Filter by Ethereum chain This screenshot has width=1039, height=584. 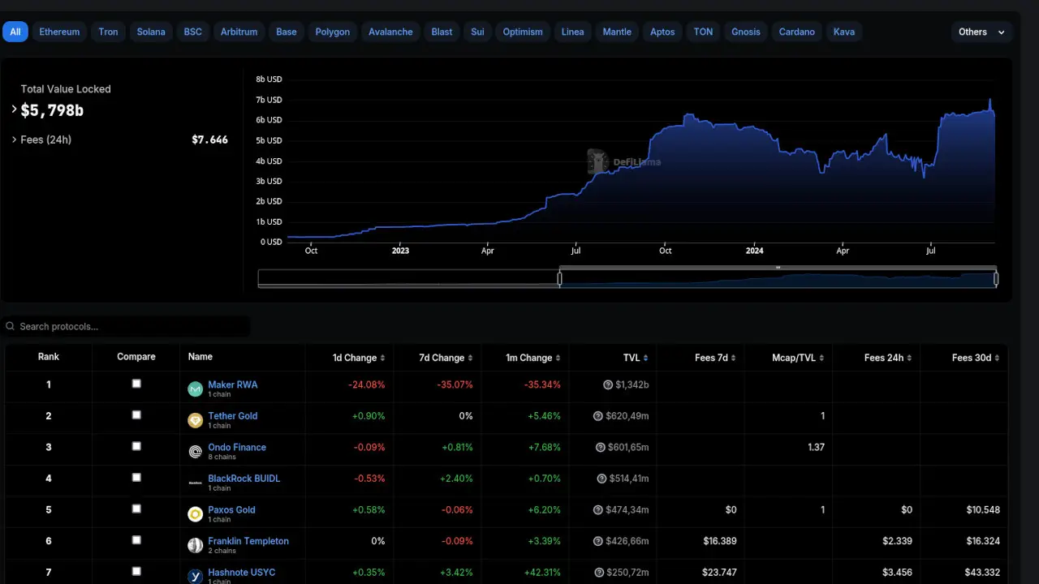59,32
